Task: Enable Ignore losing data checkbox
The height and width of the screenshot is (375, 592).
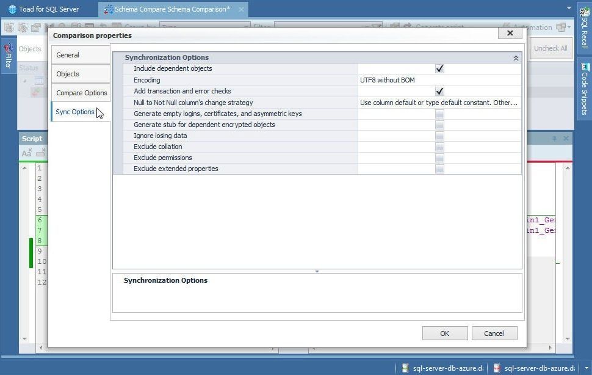Action: (x=439, y=136)
